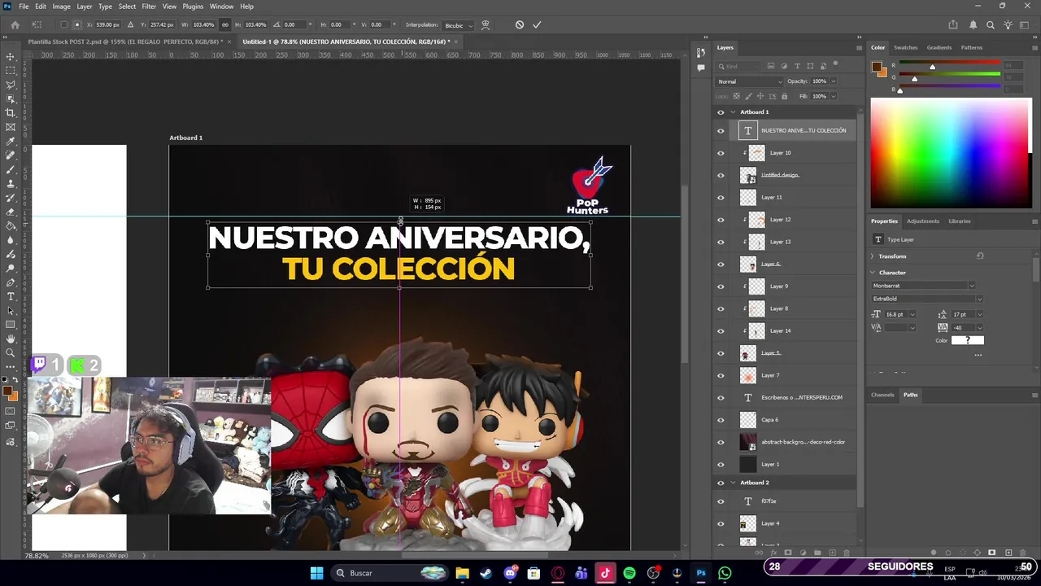Collapse the Character section in Properties

[x=873, y=273]
